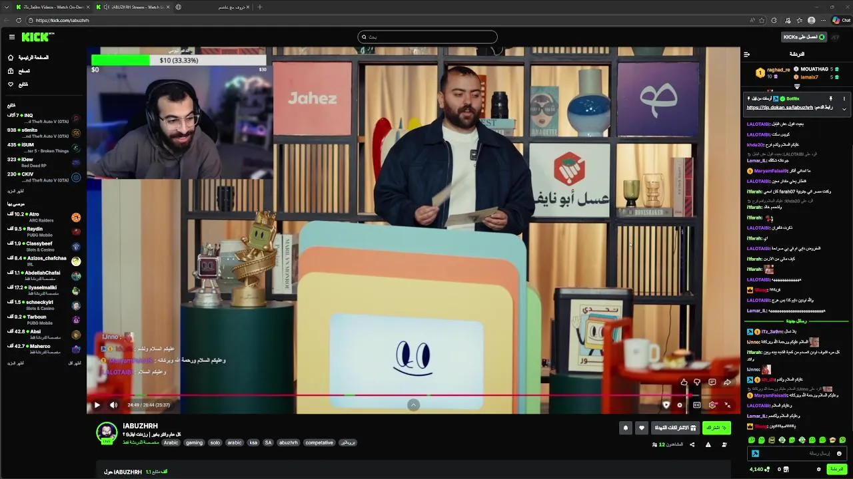This screenshot has width=853, height=479.
Task: Click the Browse icon in left sidebar
Action: (x=11, y=71)
